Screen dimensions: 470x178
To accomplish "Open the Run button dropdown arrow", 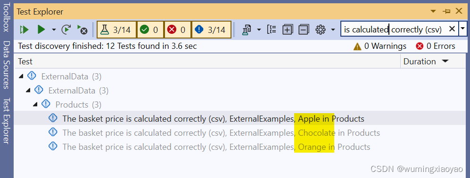I will pyautogui.click(x=54, y=30).
